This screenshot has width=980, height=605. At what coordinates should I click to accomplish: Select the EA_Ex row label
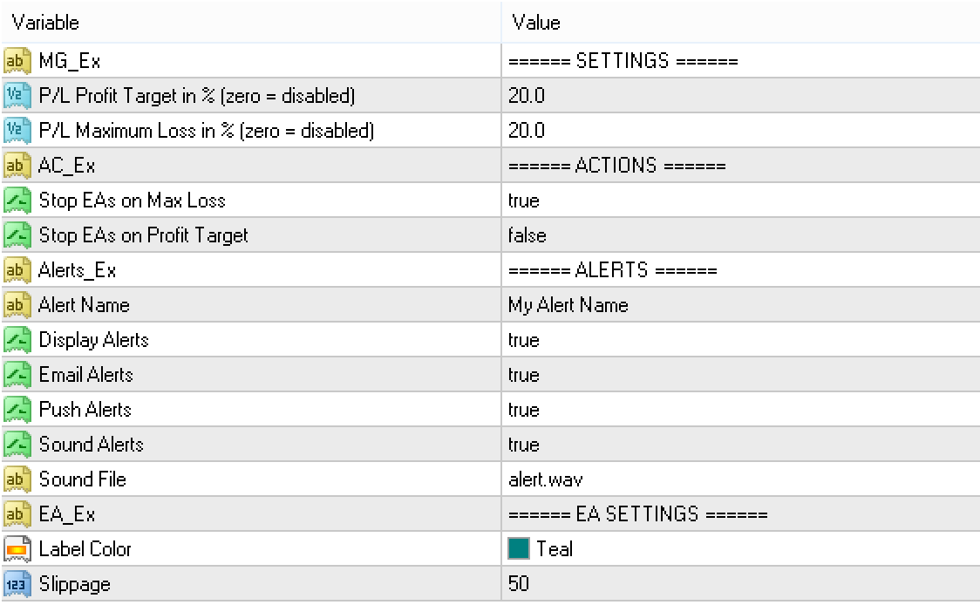pyautogui.click(x=67, y=514)
